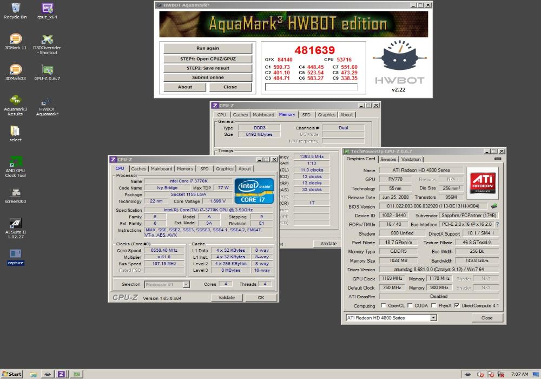Click STEP1: Open CPUZ/GPUZ button
This screenshot has height=379, width=541.
coord(208,58)
